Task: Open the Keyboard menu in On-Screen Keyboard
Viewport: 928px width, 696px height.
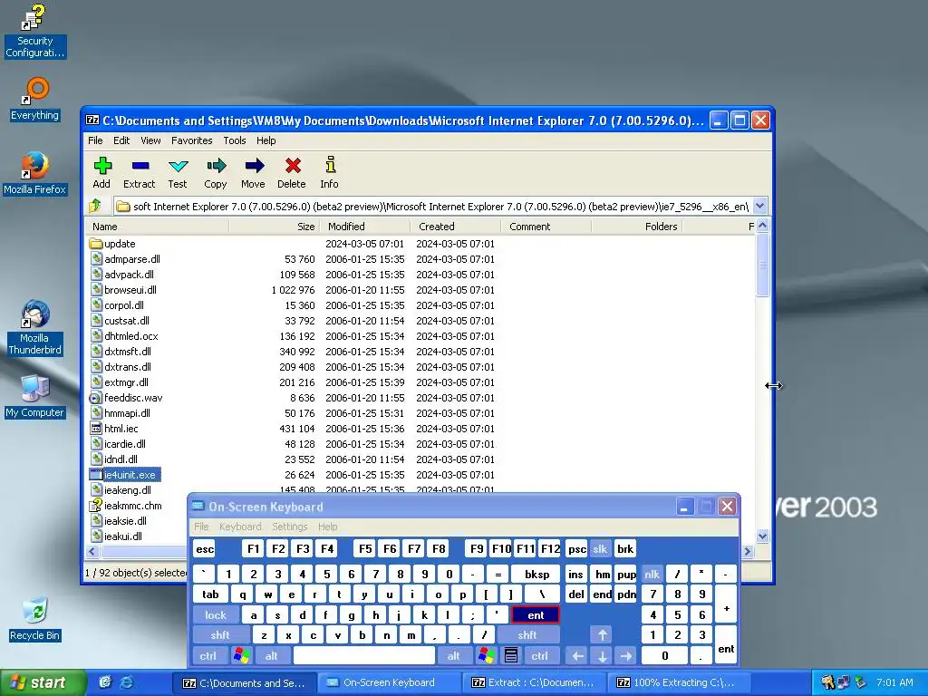Action: [x=240, y=527]
